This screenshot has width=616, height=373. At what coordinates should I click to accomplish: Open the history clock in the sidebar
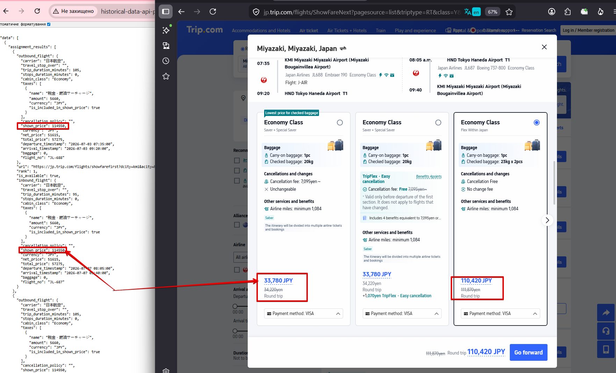[x=166, y=61]
